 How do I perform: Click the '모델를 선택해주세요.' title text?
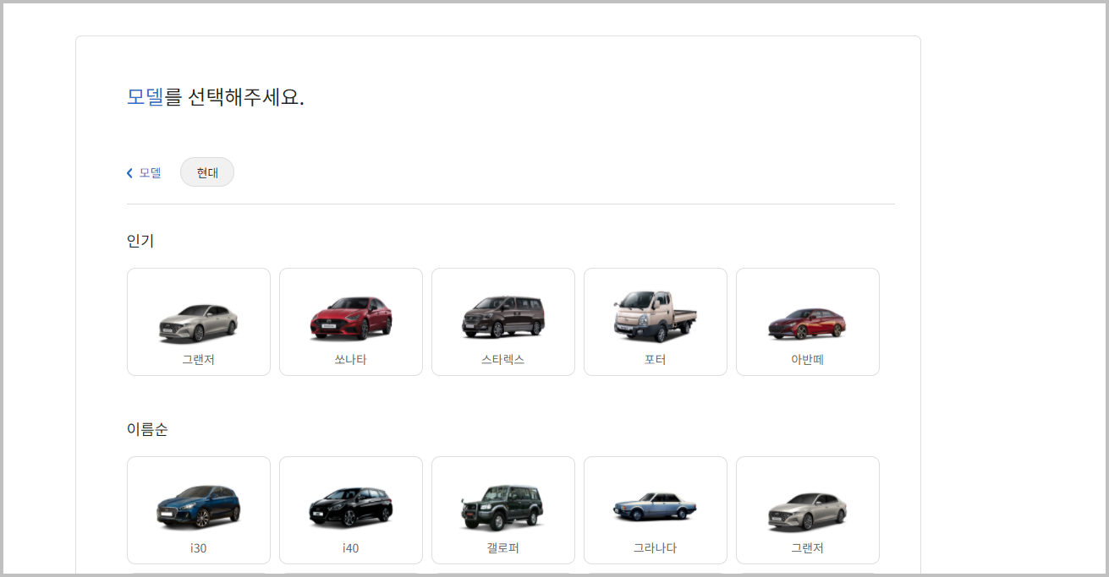(216, 97)
